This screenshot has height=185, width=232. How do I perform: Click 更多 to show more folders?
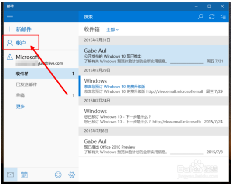click(x=20, y=106)
